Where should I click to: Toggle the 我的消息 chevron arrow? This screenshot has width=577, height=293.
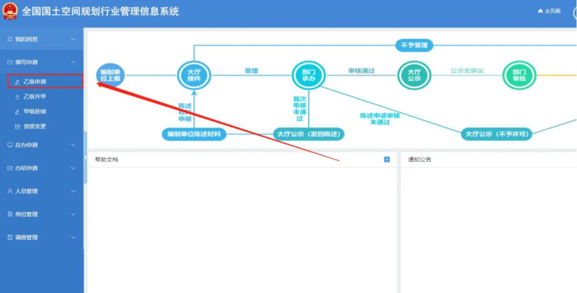73,39
